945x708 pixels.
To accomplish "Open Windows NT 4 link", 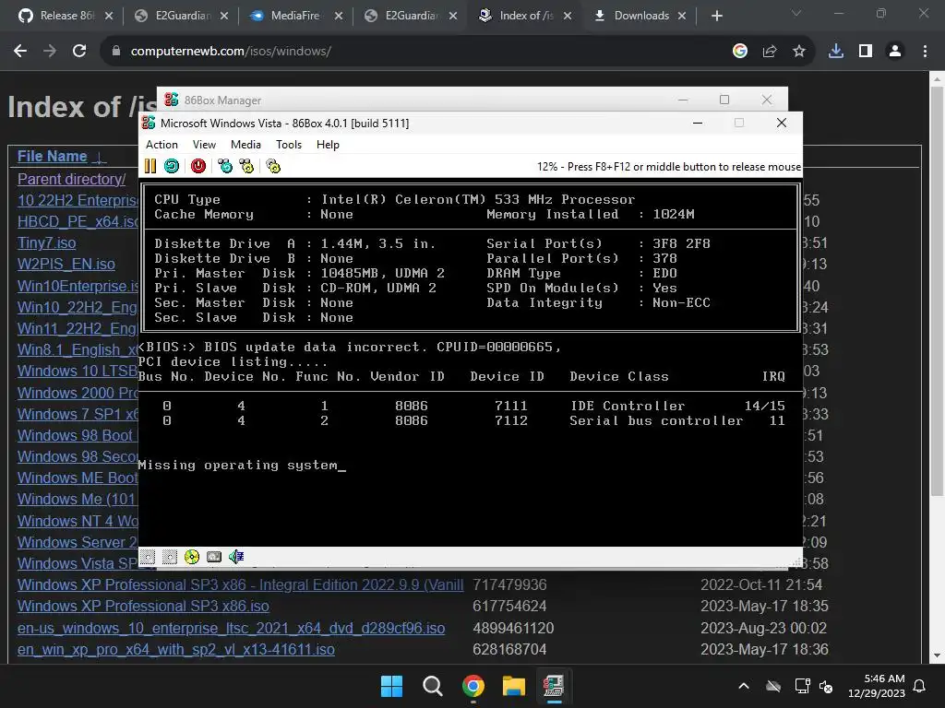I will 78,521.
